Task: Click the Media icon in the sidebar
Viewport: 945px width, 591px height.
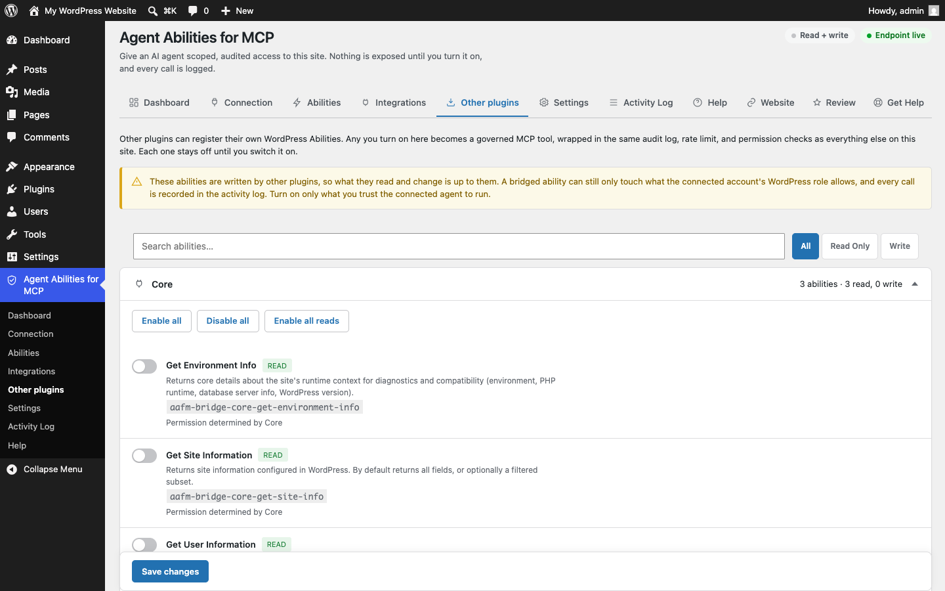Action: tap(12, 92)
